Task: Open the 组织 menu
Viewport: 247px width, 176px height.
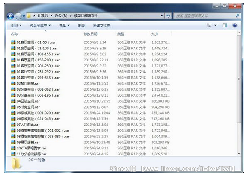Action: (16, 26)
